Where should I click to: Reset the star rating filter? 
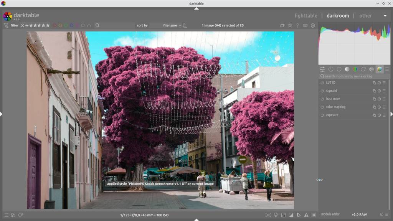coord(22,25)
